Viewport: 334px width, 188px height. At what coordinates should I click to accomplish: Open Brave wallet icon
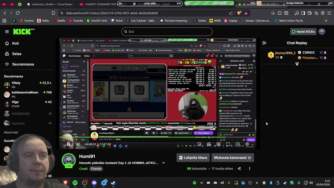[310, 13]
